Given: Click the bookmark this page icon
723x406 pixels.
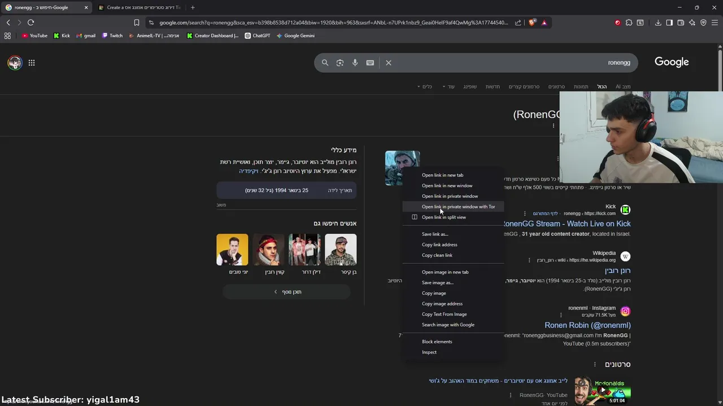Looking at the screenshot, I should click(136, 23).
